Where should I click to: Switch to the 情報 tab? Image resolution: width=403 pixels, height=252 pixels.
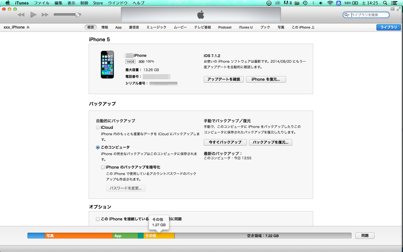(105, 27)
